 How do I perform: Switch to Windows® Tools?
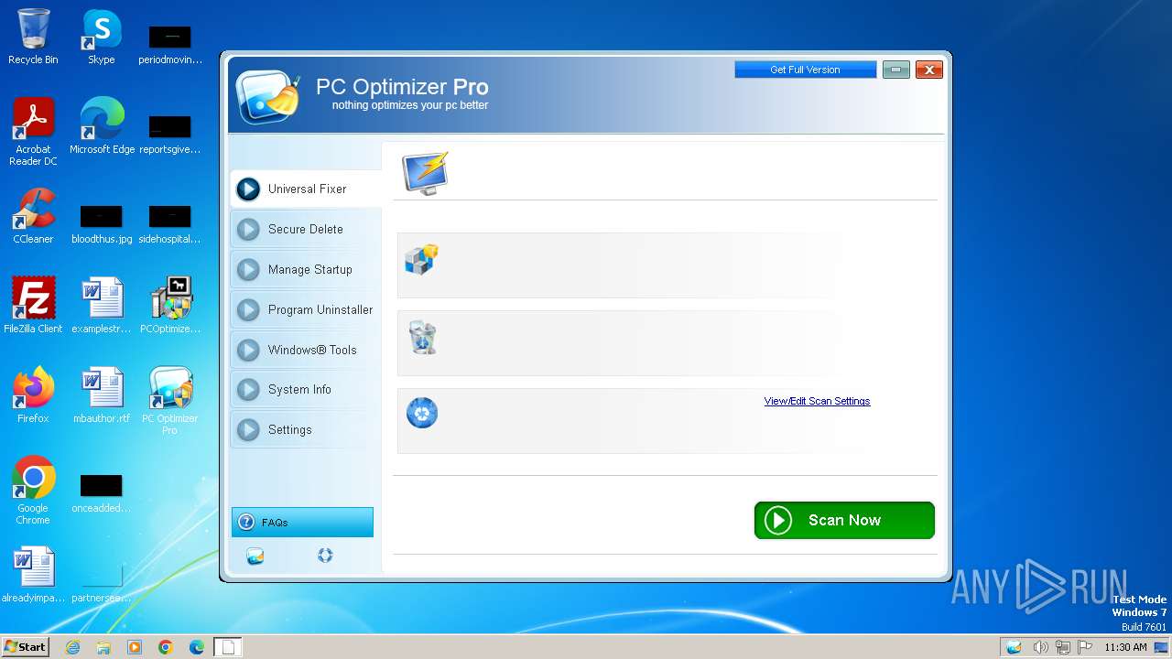305,350
